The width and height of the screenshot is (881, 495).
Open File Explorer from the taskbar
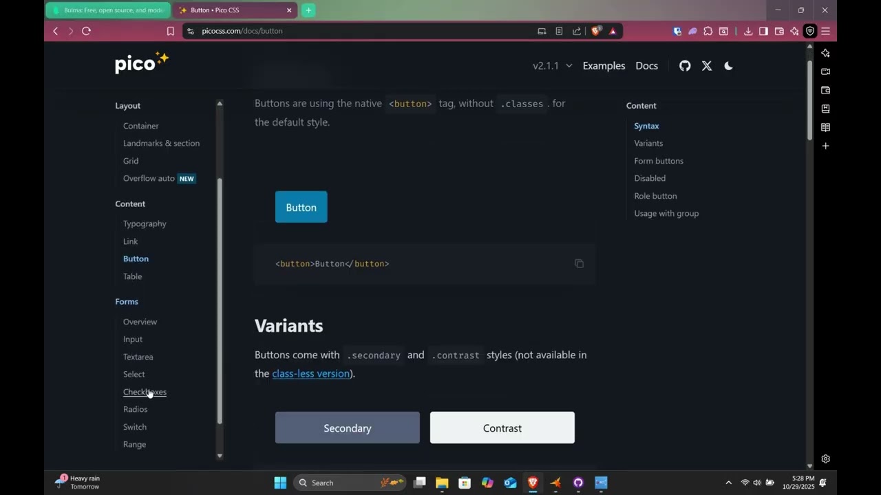click(442, 483)
